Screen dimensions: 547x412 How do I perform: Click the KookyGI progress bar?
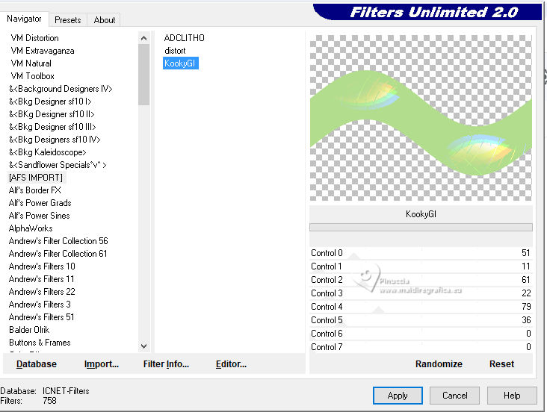421,227
